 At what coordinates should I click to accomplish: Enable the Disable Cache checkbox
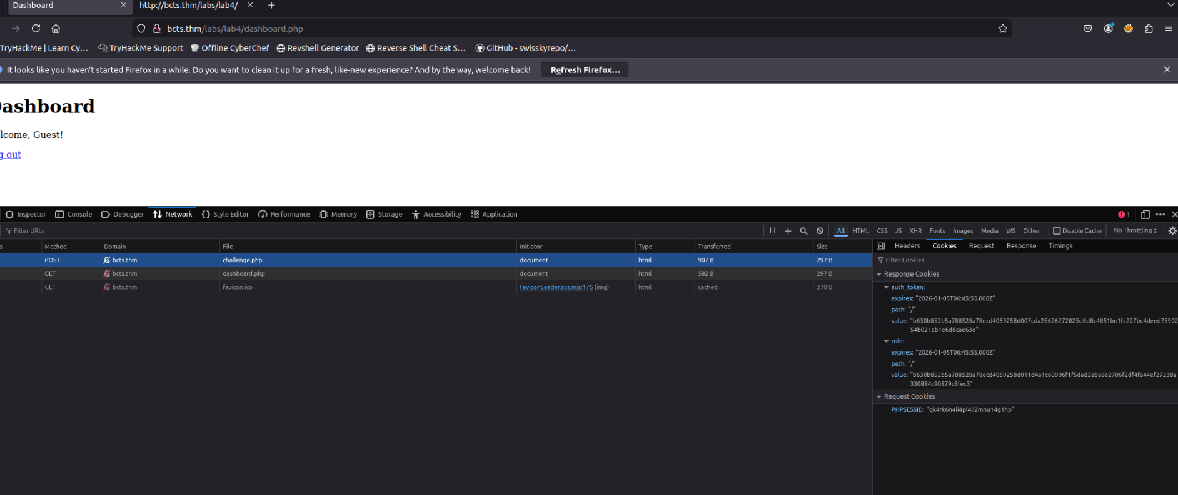point(1057,231)
